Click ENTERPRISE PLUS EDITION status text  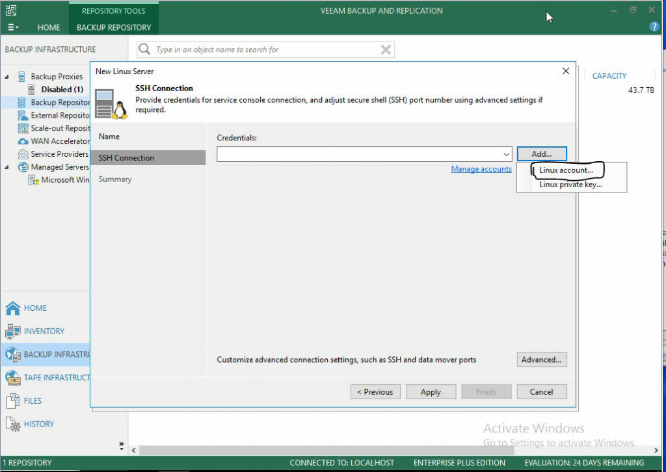[x=459, y=463]
